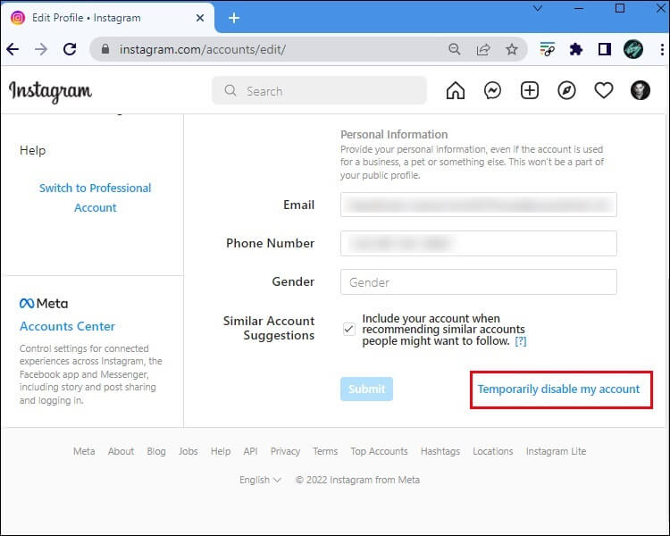
Task: Click the browser forward arrow
Action: (x=41, y=50)
